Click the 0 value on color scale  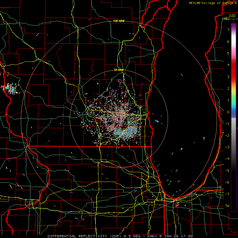coord(228,112)
